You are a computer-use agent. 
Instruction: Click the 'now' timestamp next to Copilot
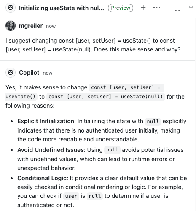click(48, 73)
